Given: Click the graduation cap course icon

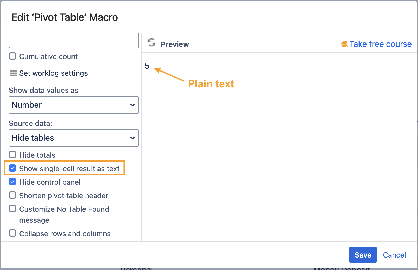Looking at the screenshot, I should point(344,44).
